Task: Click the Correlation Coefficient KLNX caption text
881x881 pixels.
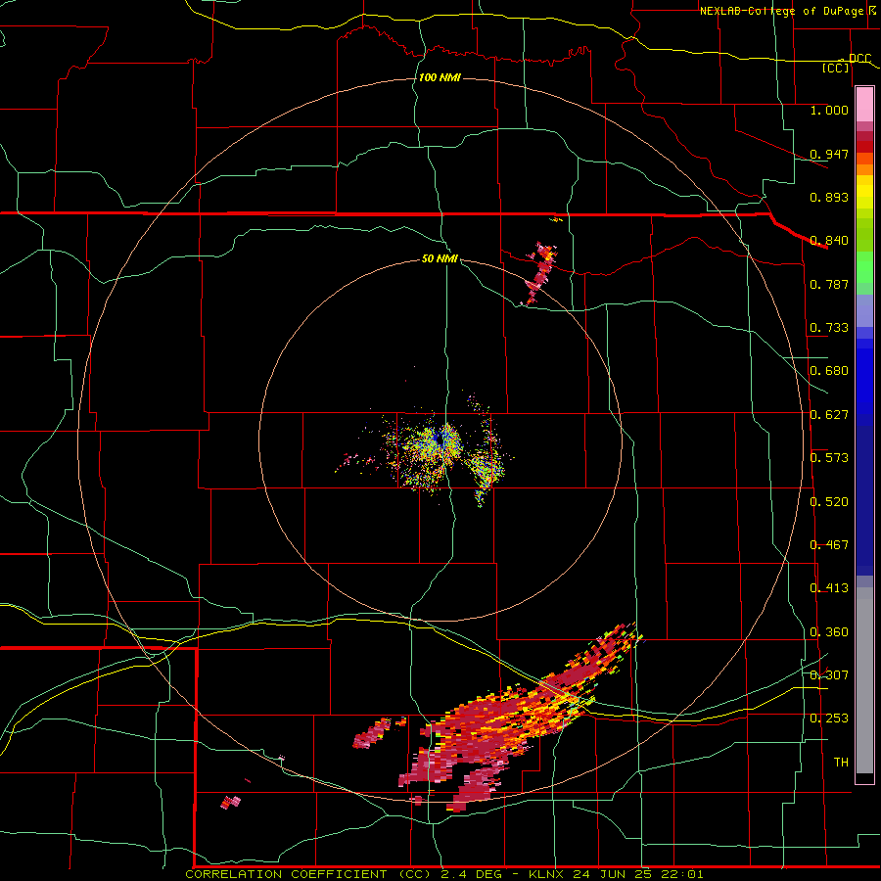Action: click(443, 874)
